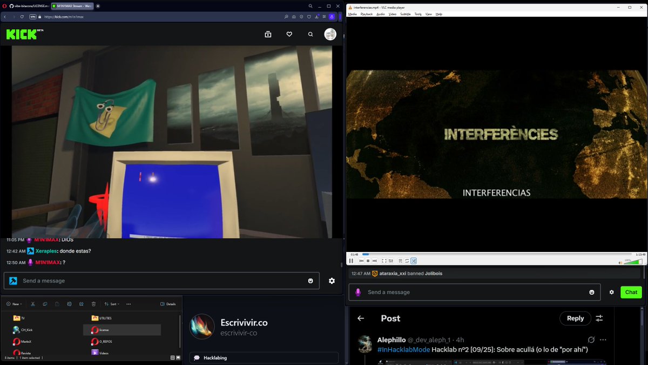The height and width of the screenshot is (365, 648).
Task: Bookmark page with heart icon in address bar
Action: tap(309, 17)
